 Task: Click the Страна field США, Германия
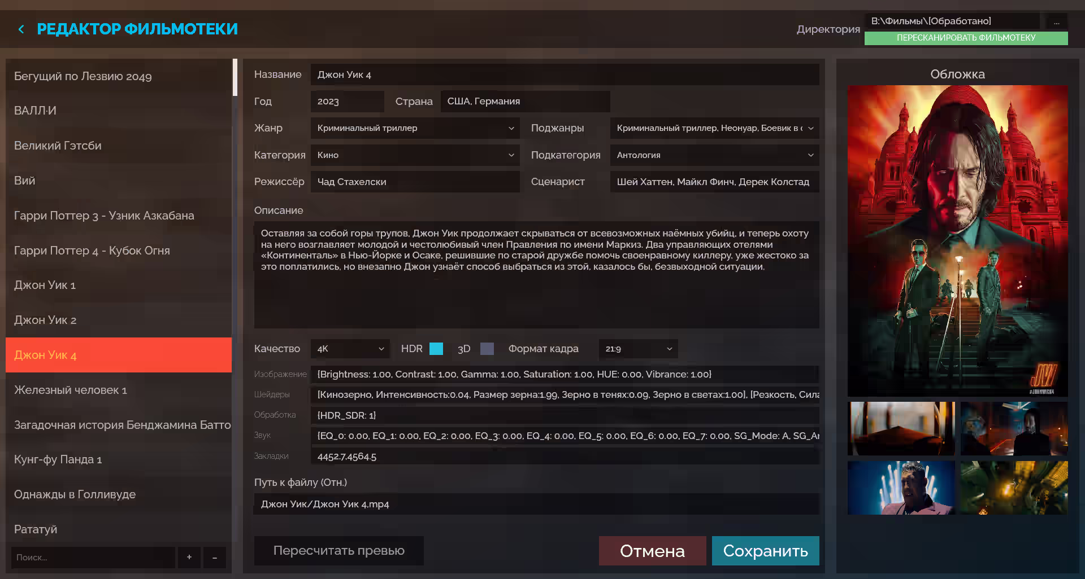526,102
